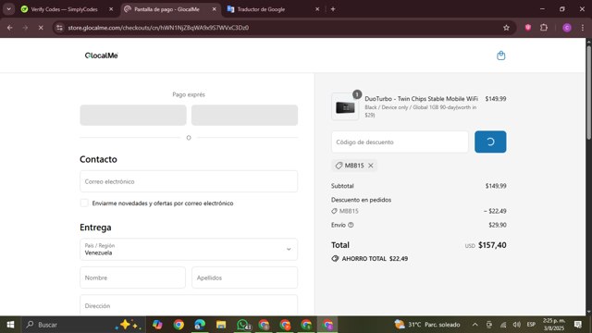The width and height of the screenshot is (592, 333).
Task: Open the clock and date flyout
Action: 554,325
